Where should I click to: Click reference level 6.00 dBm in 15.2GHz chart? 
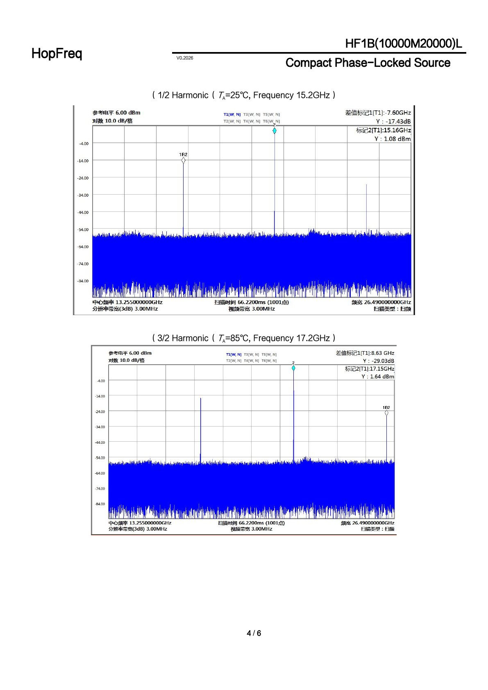click(x=116, y=113)
